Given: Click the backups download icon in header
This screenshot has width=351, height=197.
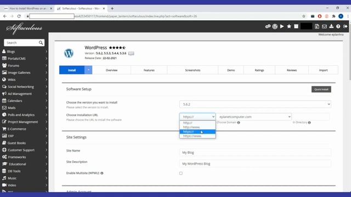Looking at the screenshot, I should click(331, 26).
